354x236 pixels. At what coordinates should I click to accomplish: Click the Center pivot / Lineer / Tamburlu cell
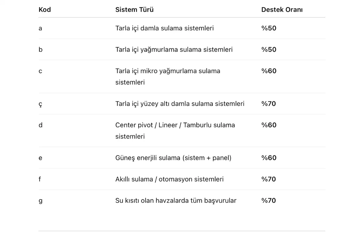(175, 130)
